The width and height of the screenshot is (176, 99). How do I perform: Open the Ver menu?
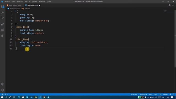(x=26, y=2)
